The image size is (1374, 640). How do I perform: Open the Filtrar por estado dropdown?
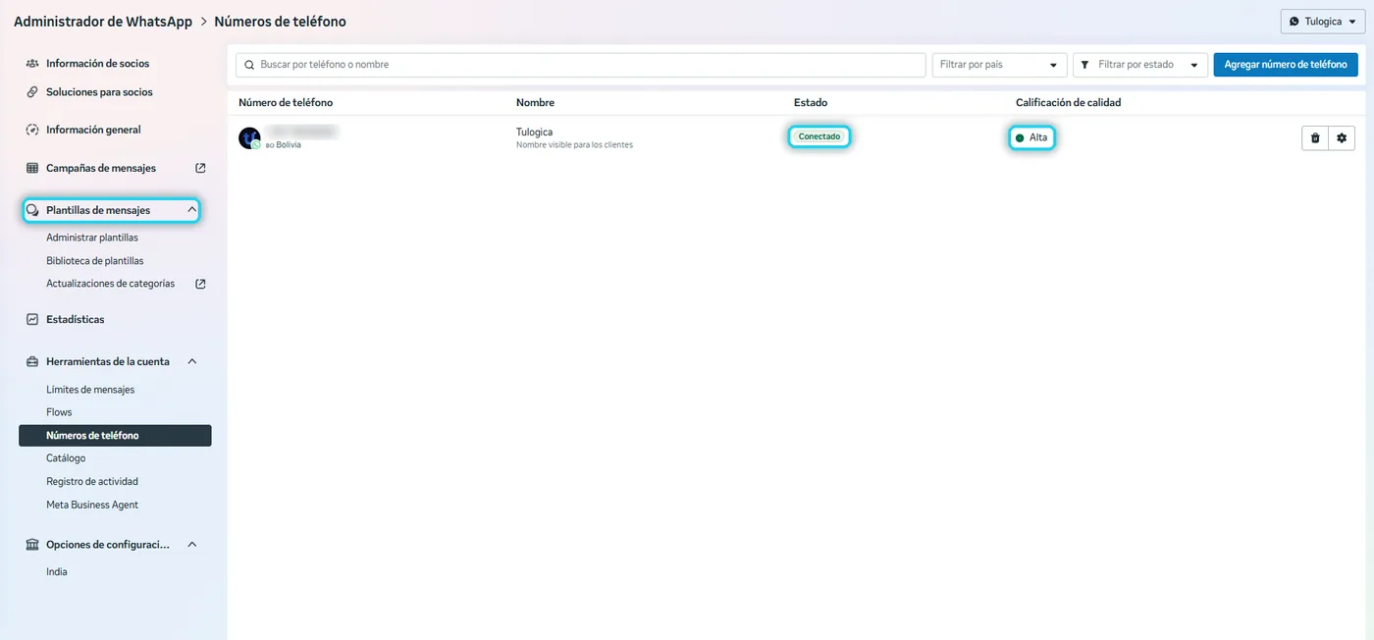point(1140,65)
